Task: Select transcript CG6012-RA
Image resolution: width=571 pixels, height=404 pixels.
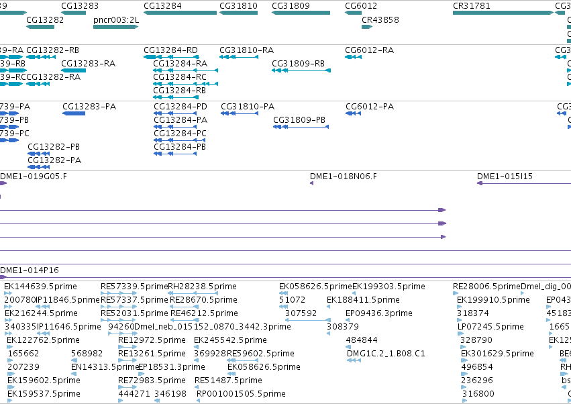Action: pos(353,57)
